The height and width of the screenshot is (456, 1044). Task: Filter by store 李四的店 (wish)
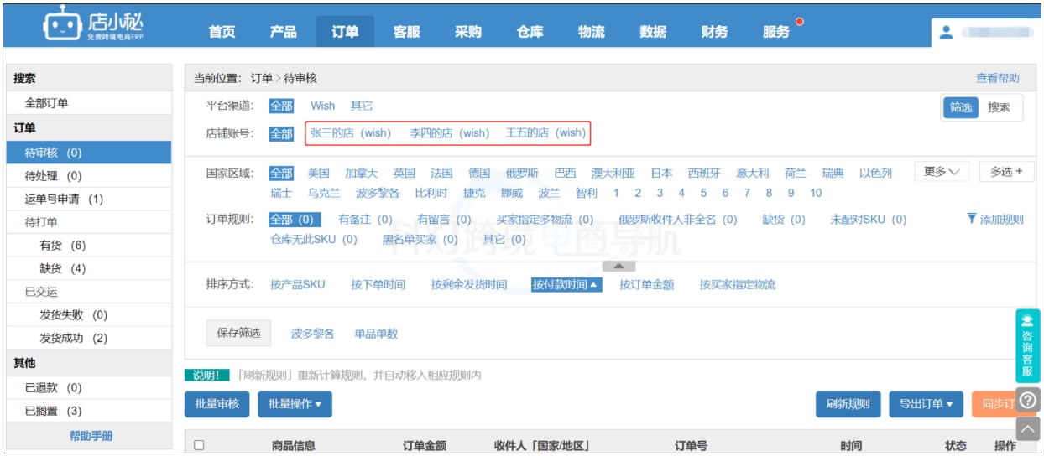coord(449,133)
